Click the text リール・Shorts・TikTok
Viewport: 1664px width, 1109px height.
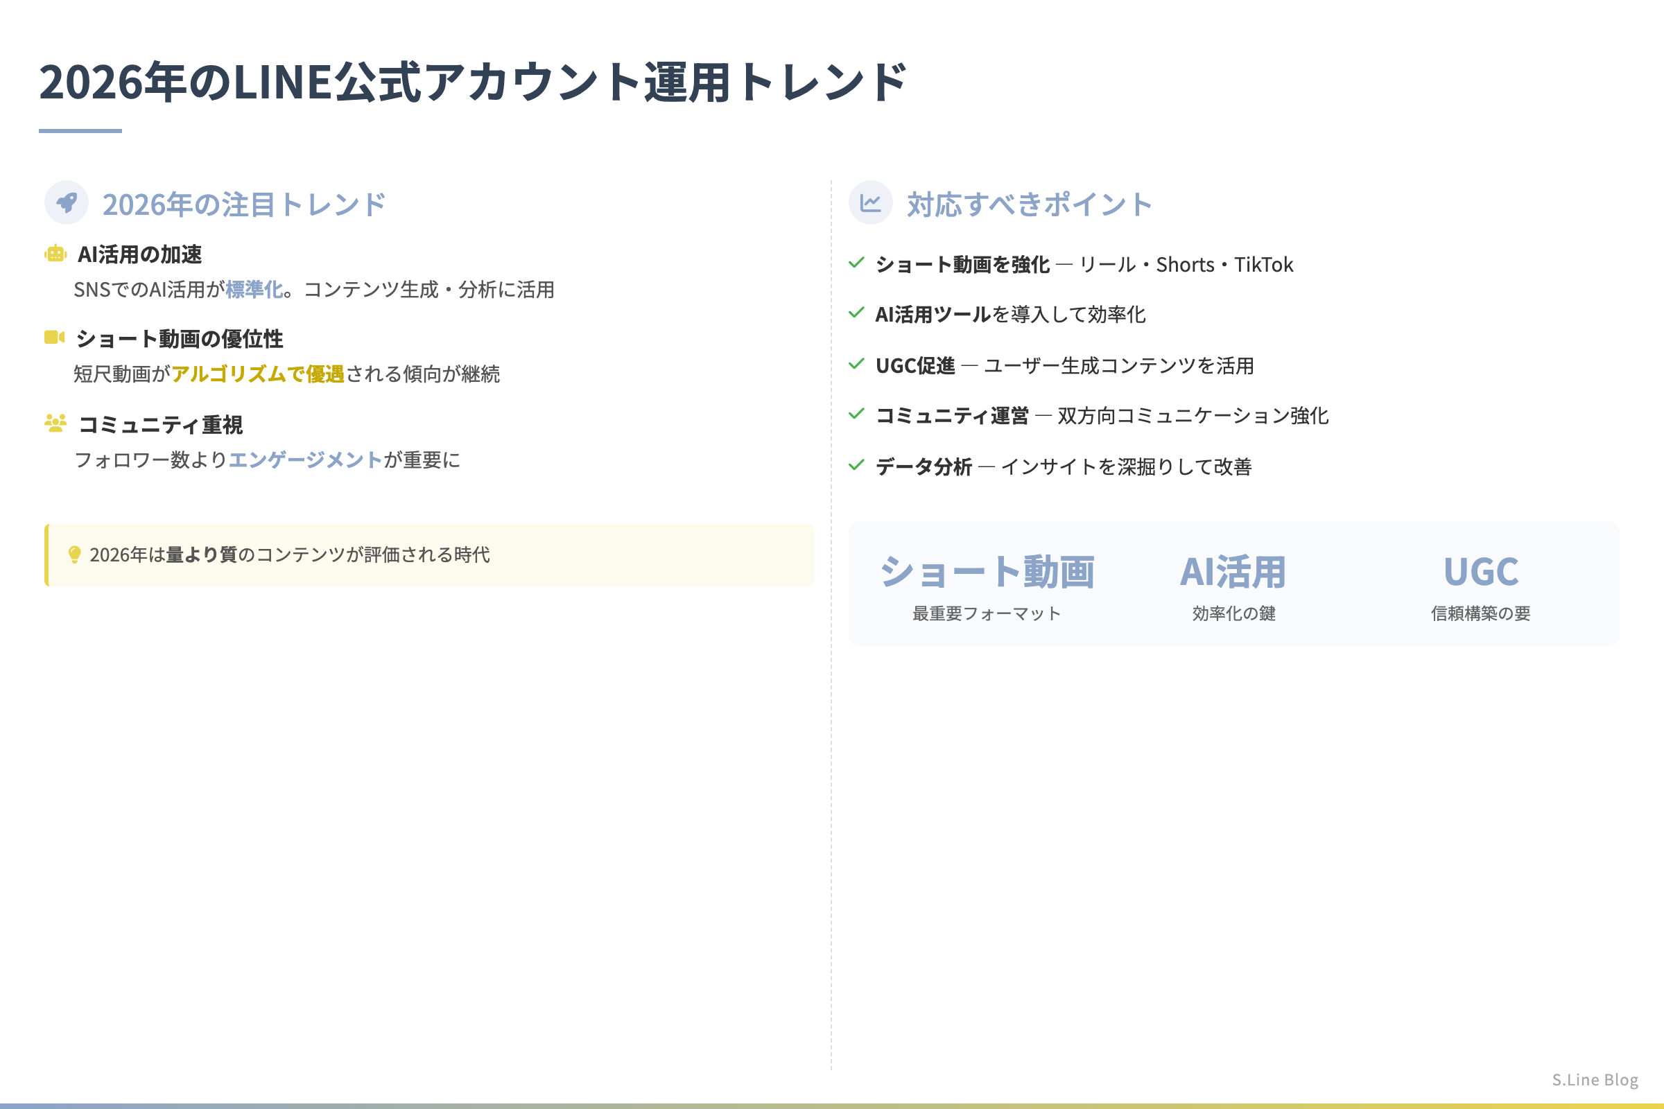tap(1186, 265)
